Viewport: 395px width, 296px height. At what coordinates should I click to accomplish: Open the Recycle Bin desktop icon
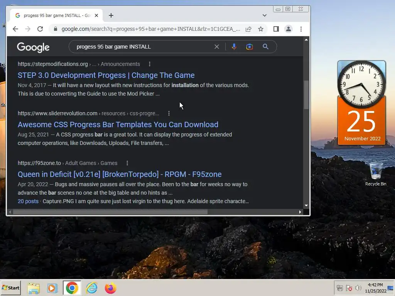pos(376,174)
